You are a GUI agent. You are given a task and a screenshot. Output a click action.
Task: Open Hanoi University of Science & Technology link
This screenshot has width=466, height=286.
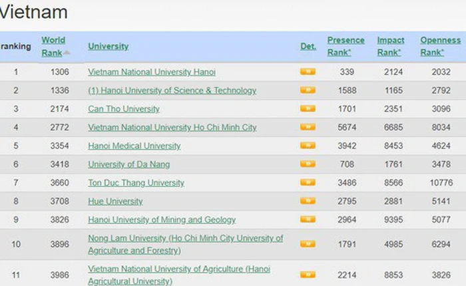pyautogui.click(x=172, y=90)
